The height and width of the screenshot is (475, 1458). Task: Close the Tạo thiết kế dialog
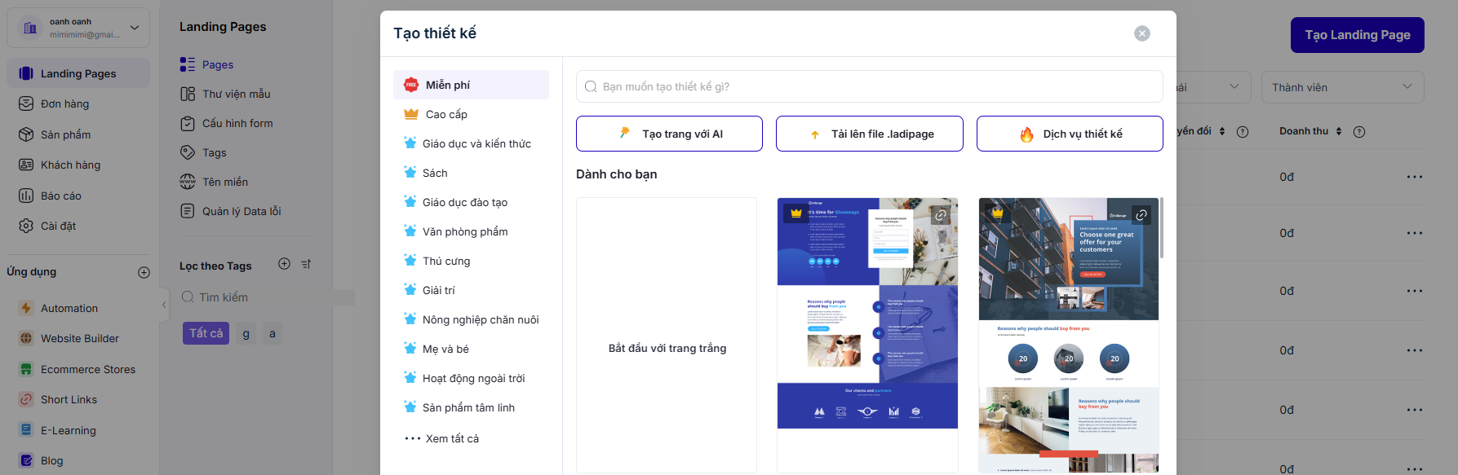[1141, 33]
